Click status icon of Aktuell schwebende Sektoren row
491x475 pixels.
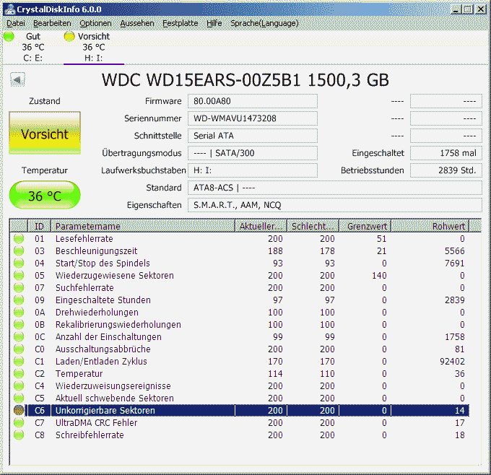click(x=19, y=398)
